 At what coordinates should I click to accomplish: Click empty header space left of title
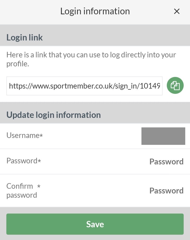click(x=30, y=11)
